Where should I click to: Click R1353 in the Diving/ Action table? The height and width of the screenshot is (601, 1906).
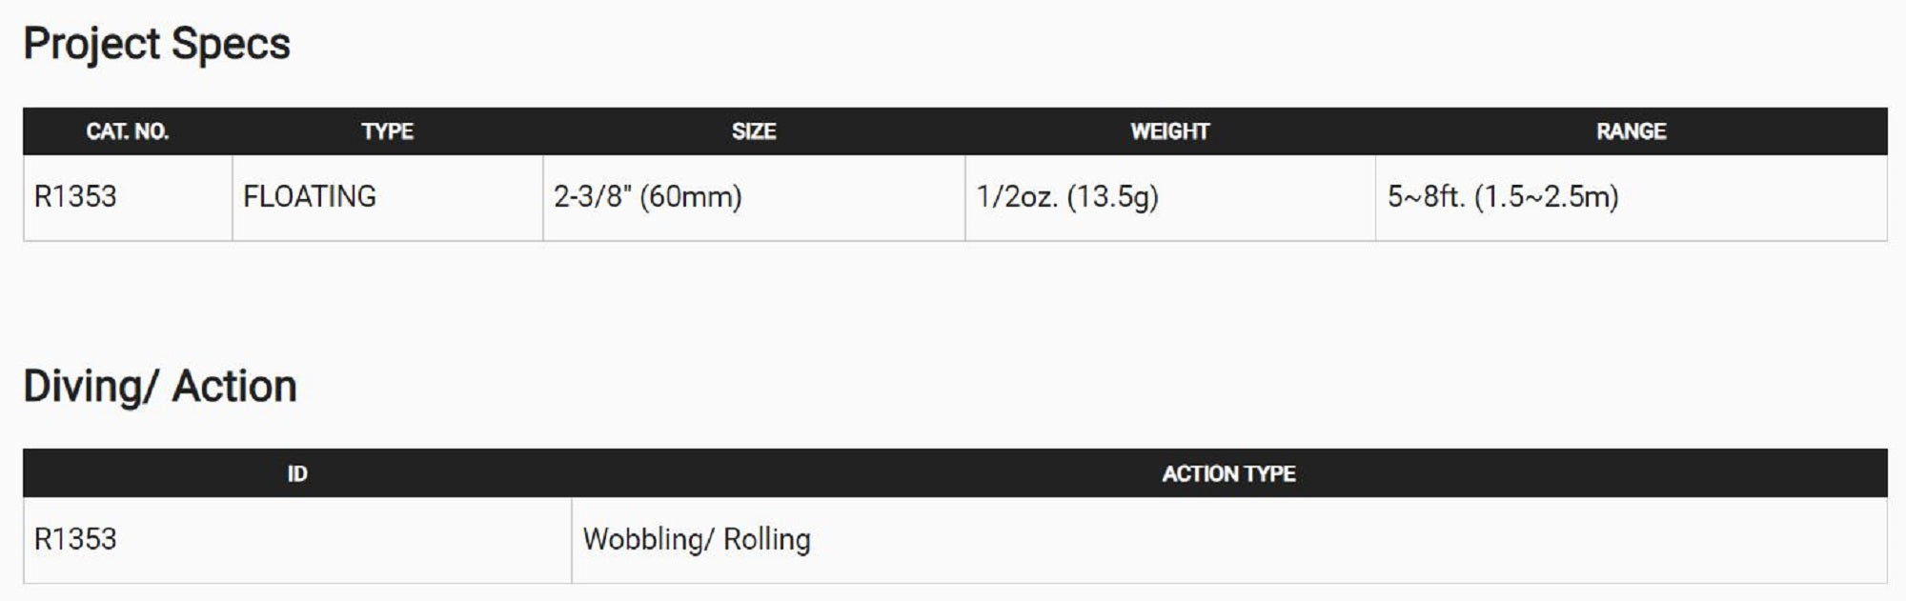tap(75, 539)
